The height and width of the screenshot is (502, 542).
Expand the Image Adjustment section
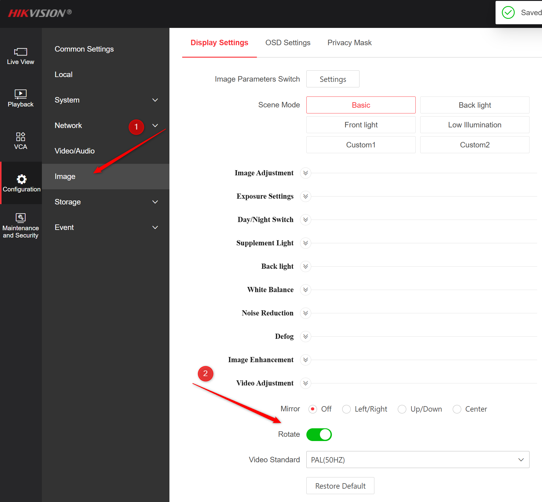point(305,173)
